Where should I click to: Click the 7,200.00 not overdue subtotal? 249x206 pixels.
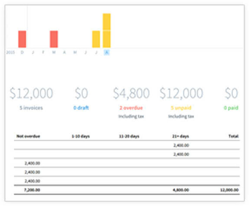[32, 190]
